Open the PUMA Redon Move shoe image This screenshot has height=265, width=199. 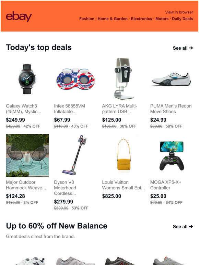click(172, 79)
